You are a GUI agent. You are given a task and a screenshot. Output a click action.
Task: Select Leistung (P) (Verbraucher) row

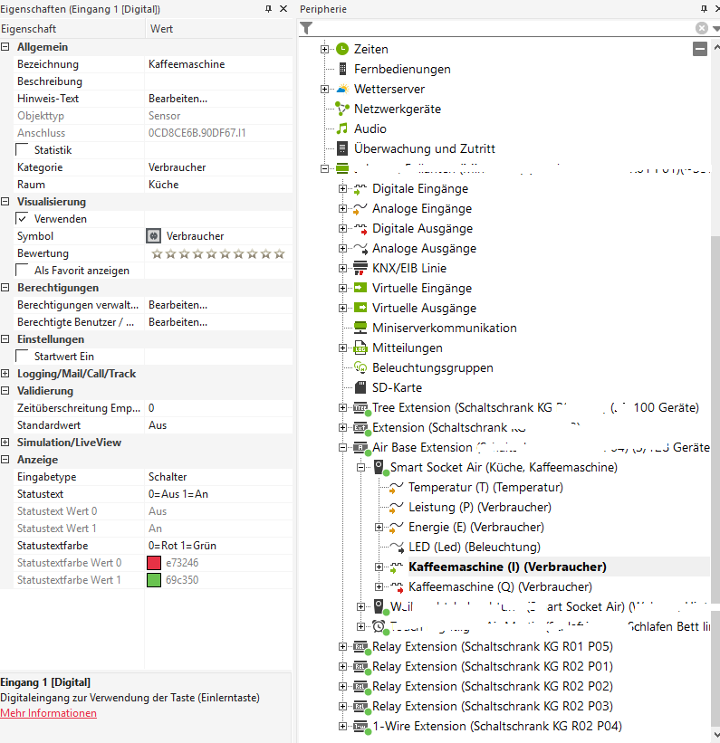click(480, 508)
